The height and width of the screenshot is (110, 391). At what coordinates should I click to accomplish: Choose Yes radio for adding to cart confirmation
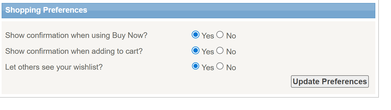[x=195, y=51]
